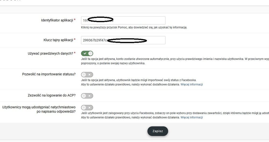Image resolution: width=269 pixels, height=142 pixels.
Task: Click the help text mentioning przycisk Pomoc
Action: point(134,27)
